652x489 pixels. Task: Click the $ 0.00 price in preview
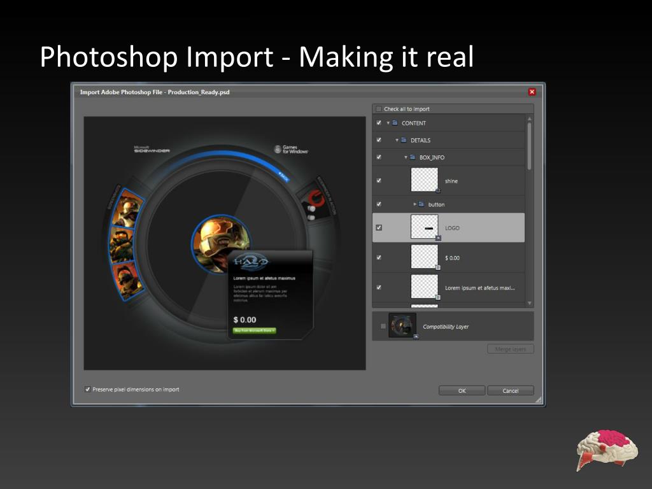point(244,320)
